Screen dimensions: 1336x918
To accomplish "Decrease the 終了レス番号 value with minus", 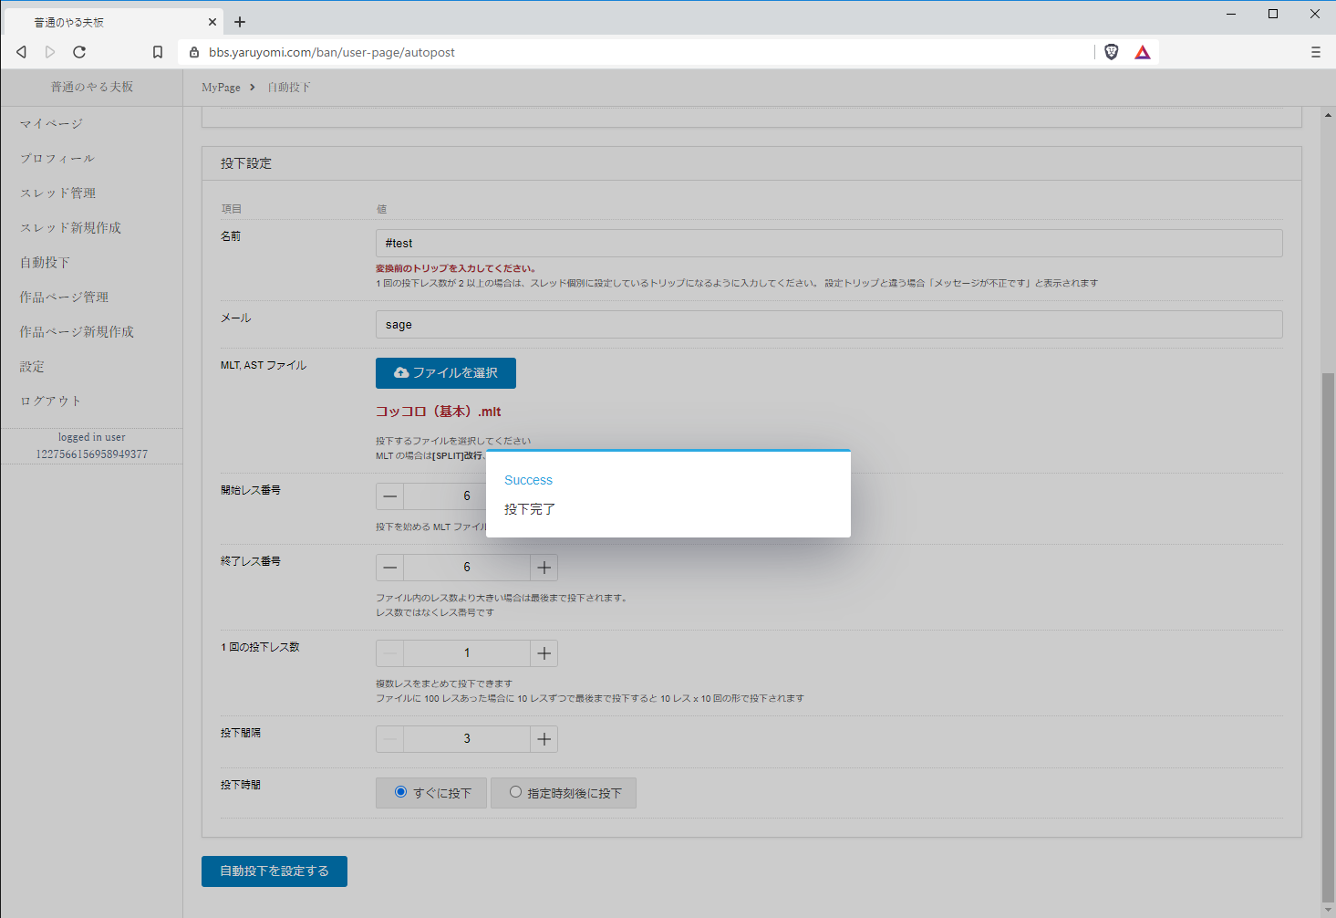I will point(390,568).
